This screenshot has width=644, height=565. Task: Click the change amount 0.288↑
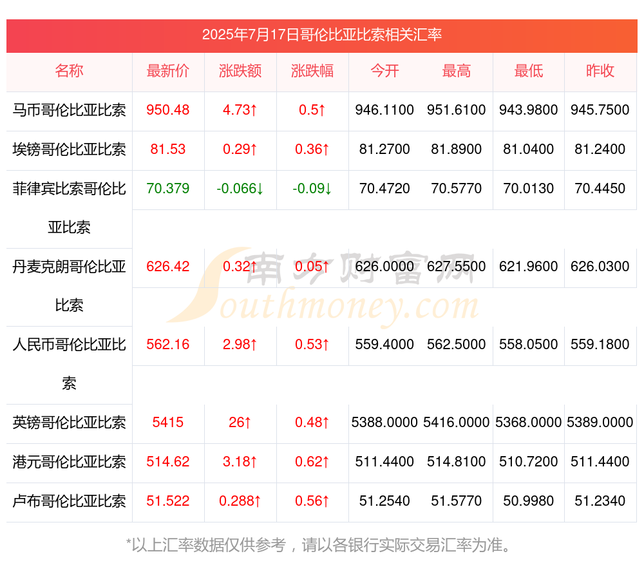click(x=240, y=501)
